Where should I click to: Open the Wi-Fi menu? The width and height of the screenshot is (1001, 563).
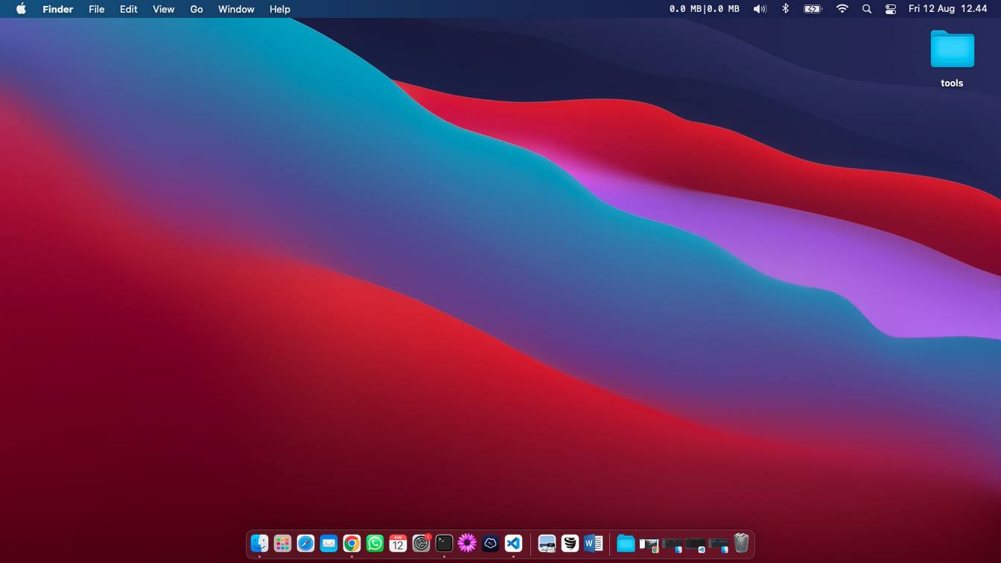(842, 9)
